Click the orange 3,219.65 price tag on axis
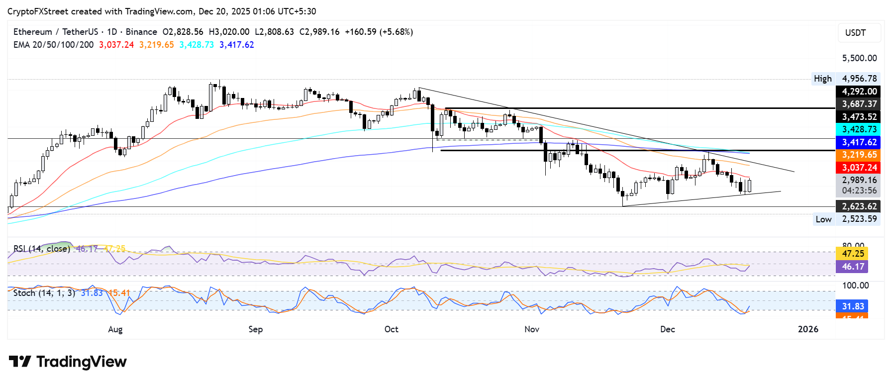892x384 pixels. click(x=859, y=155)
